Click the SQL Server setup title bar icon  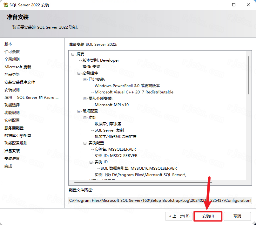pyautogui.click(x=5, y=5)
